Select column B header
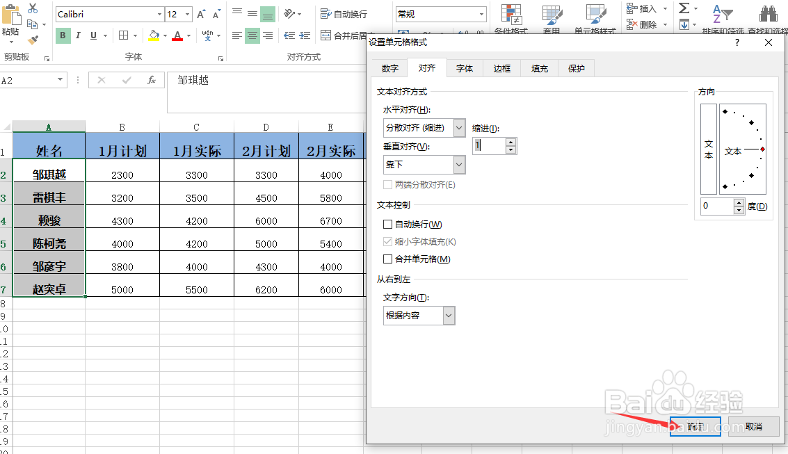 (x=122, y=127)
